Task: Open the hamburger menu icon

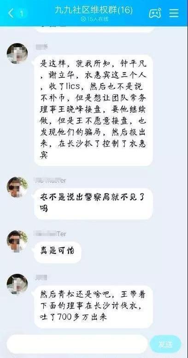Action: (x=174, y=13)
